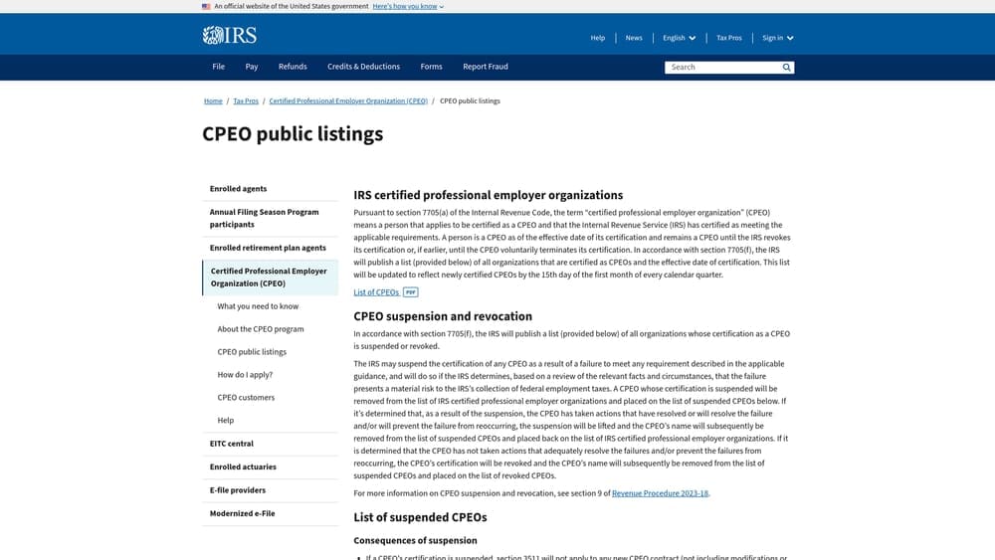Open the File menu
Image resolution: width=995 pixels, height=560 pixels.
(218, 67)
